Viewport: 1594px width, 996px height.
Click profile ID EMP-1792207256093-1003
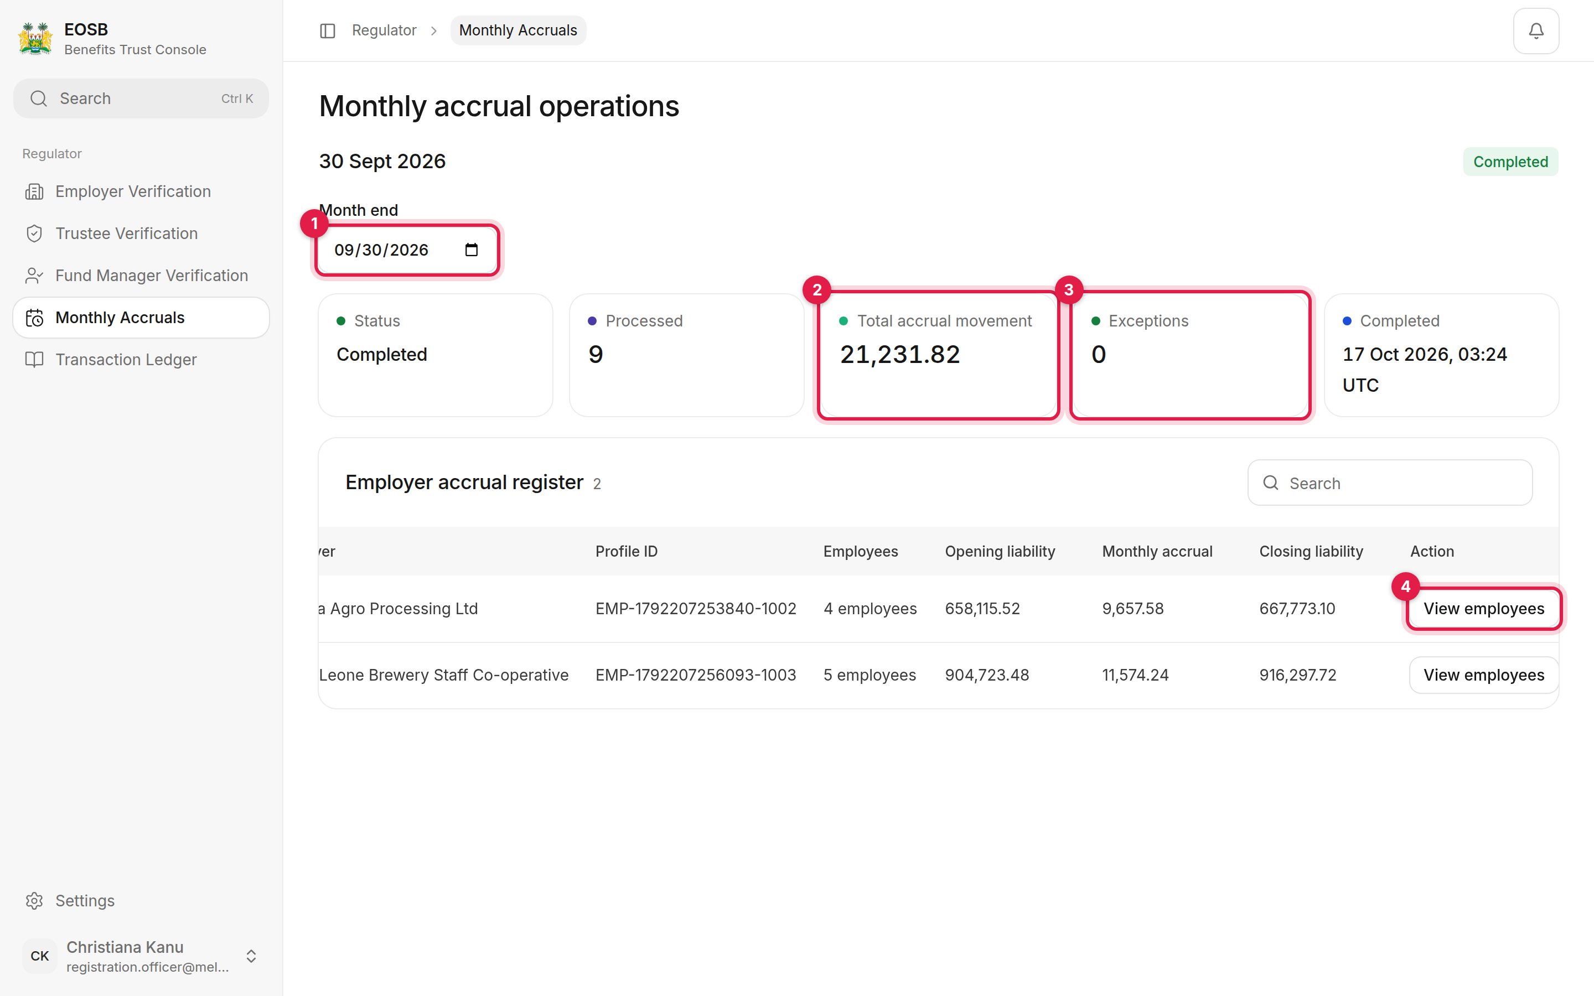pos(696,675)
